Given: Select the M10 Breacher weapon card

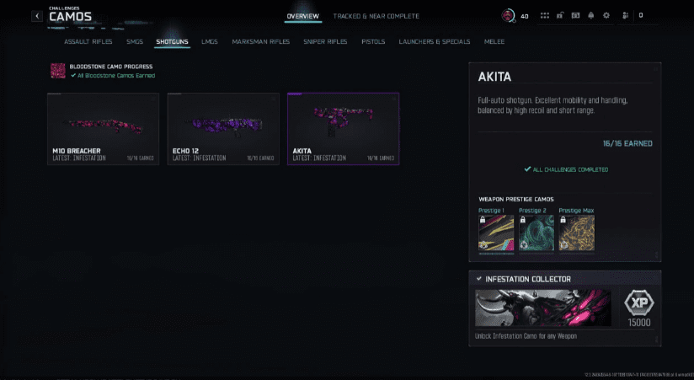Looking at the screenshot, I should pyautogui.click(x=104, y=128).
